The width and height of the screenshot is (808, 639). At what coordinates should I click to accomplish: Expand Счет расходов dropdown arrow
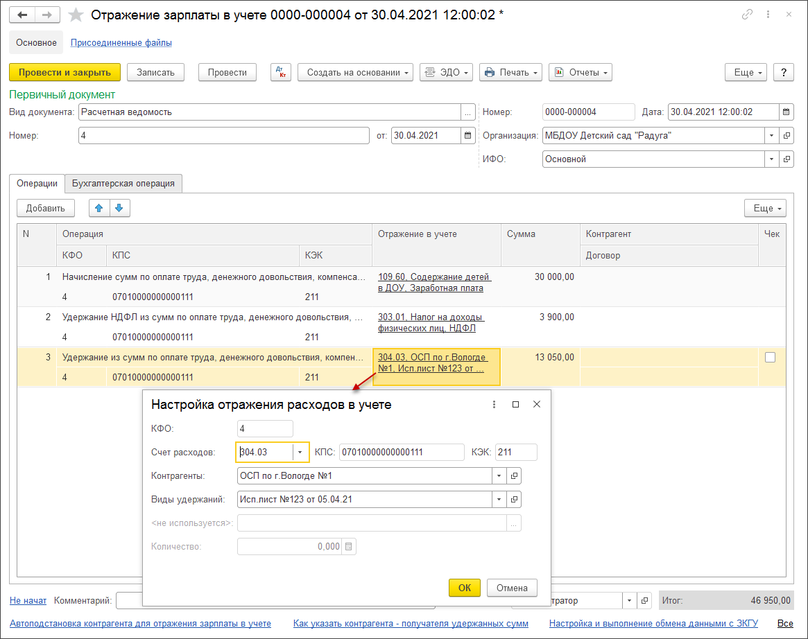pos(300,452)
